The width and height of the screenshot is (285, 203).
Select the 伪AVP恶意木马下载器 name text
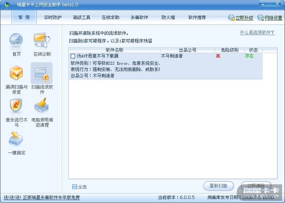(x=98, y=56)
